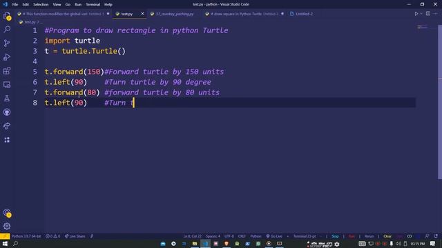
Task: Switch to the 37_monkey_paching.py tab
Action: [x=175, y=14]
